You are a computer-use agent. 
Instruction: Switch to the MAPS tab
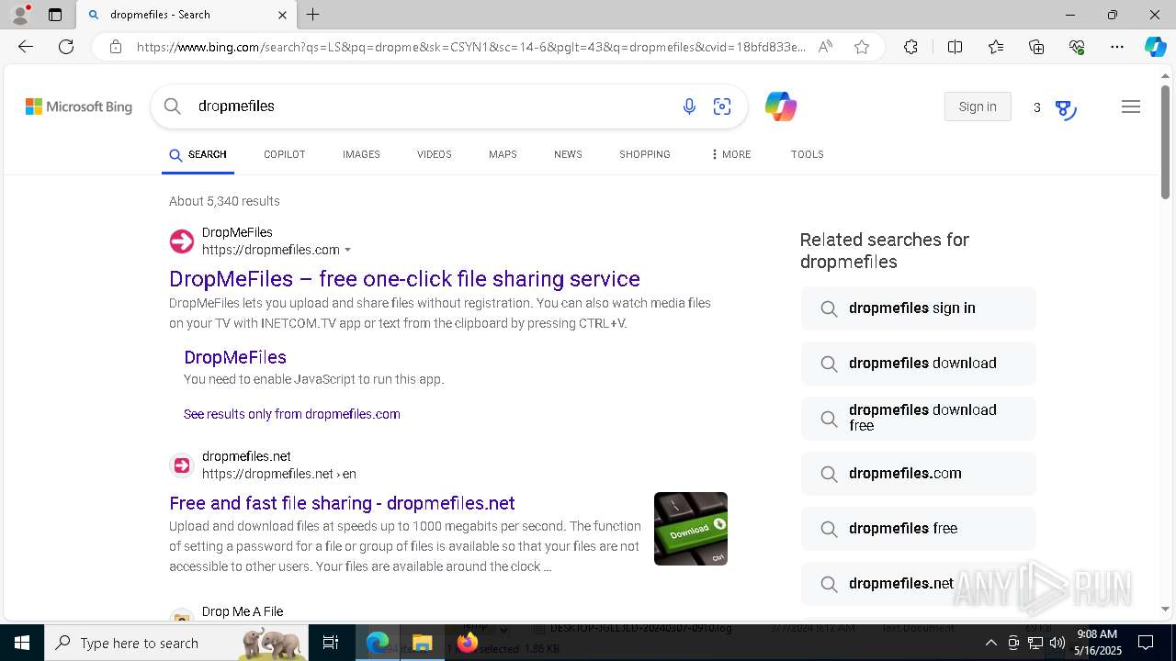coord(503,154)
